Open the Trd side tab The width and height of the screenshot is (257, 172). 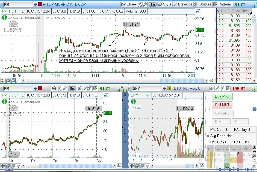point(125,96)
